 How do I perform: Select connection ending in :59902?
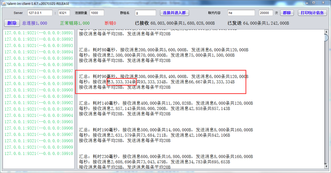pyautogui.click(x=39, y=103)
